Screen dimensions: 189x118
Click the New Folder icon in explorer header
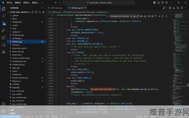(36, 12)
